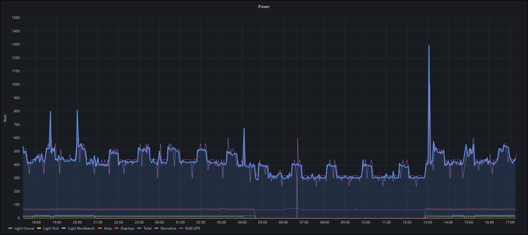Toggle the Light Corner series in legend
The height and width of the screenshot is (235, 528).
click(x=24, y=228)
